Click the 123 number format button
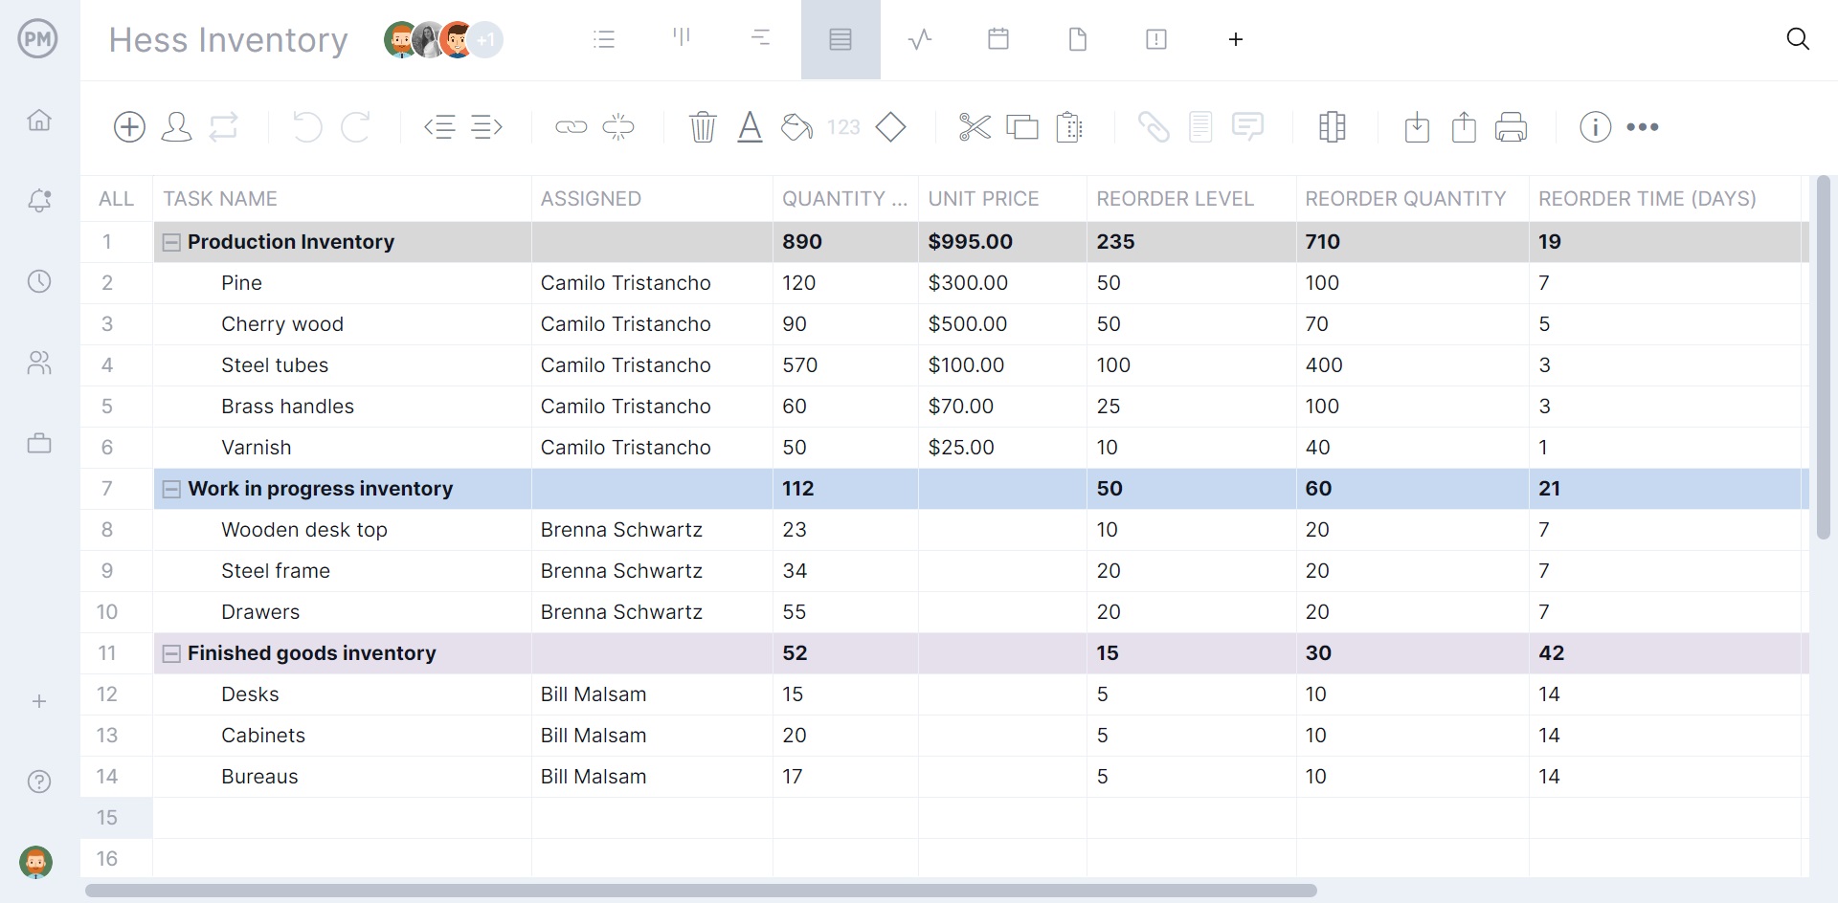This screenshot has width=1838, height=903. 843,127
